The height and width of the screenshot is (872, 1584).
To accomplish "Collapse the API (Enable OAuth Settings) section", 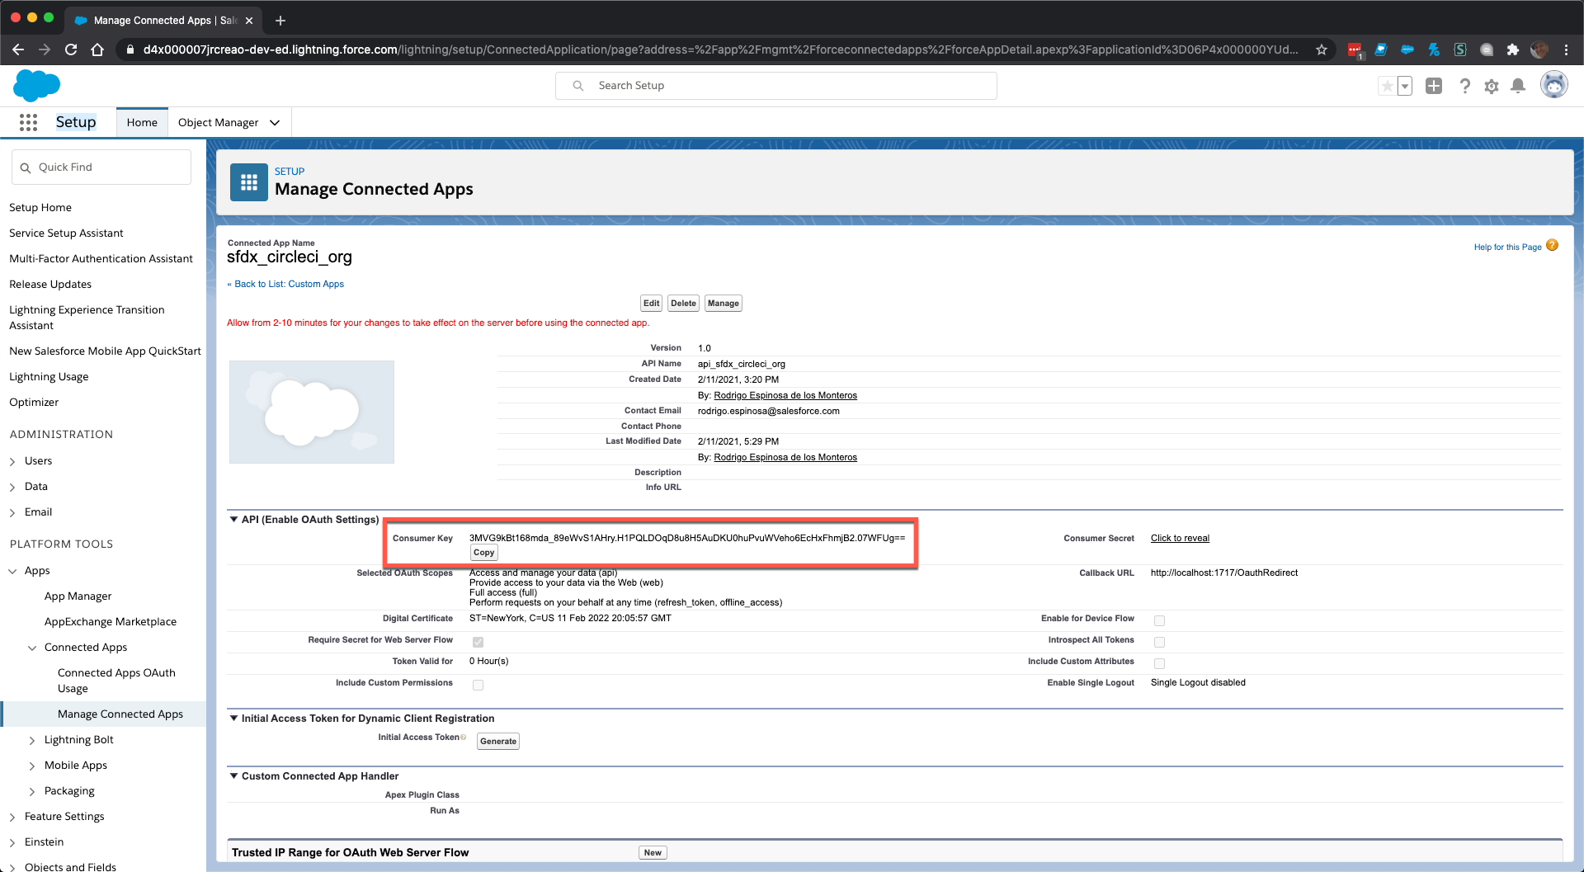I will pos(233,519).
